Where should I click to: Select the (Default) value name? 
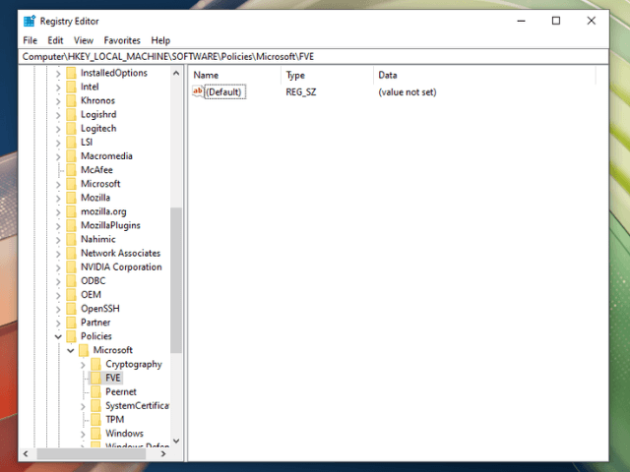tap(225, 91)
